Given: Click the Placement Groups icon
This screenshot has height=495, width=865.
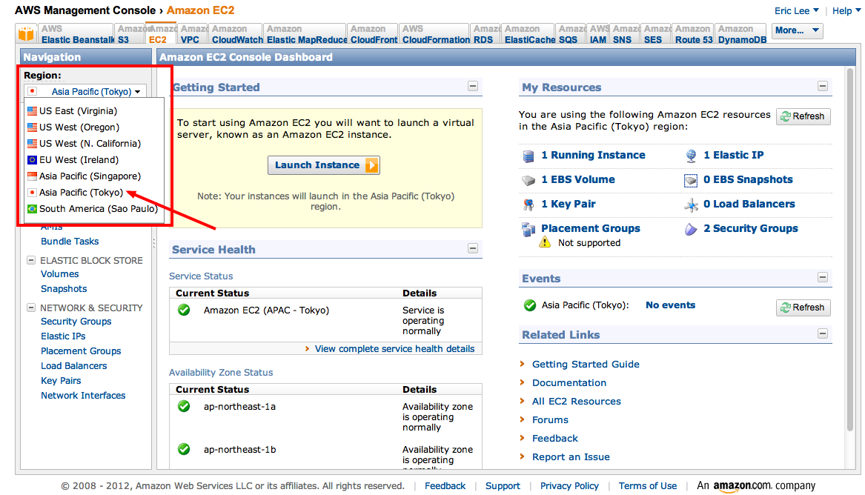Looking at the screenshot, I should (528, 229).
